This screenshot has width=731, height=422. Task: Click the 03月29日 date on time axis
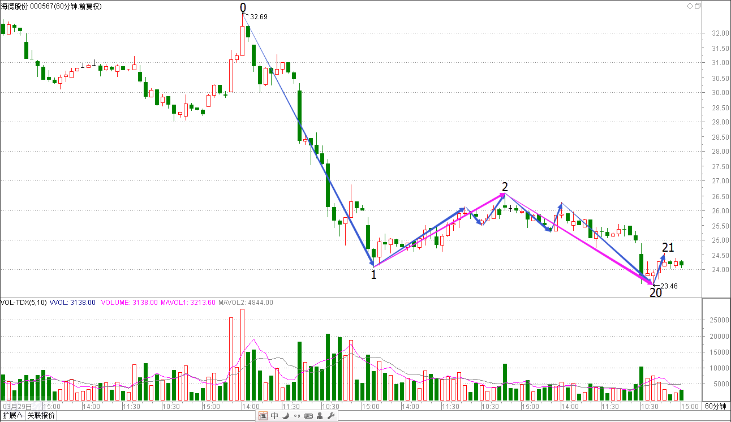(17, 406)
